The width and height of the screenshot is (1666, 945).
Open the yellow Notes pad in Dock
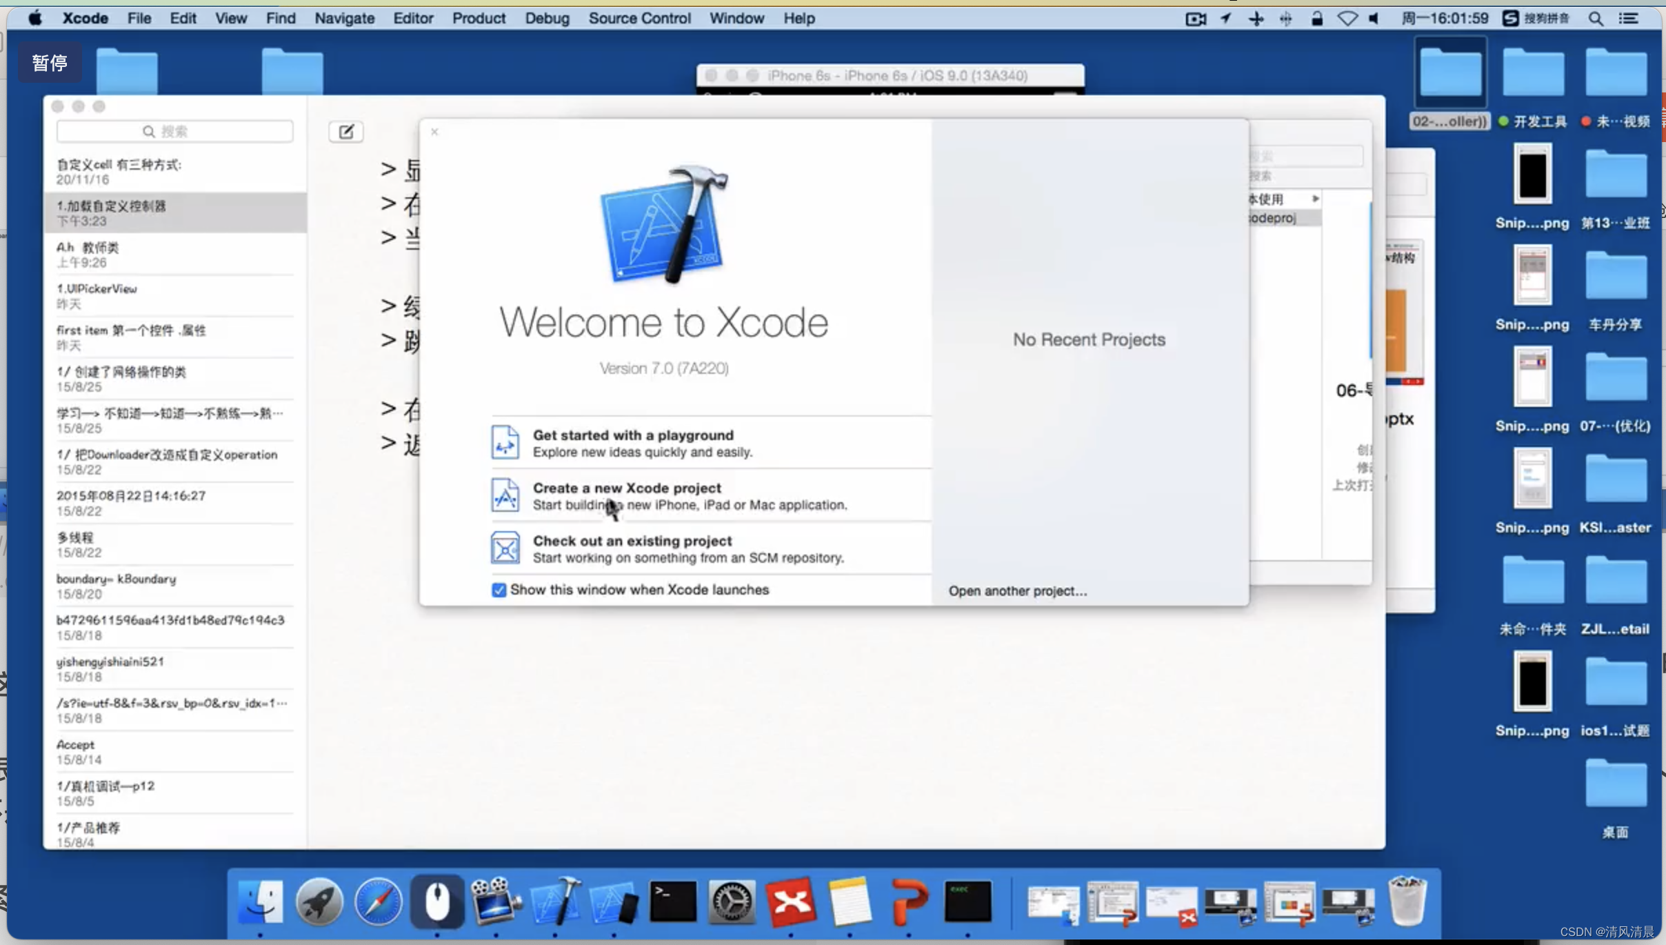pyautogui.click(x=850, y=902)
